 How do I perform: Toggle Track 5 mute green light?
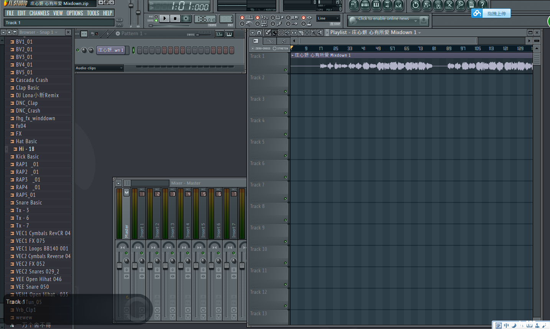[x=285, y=156]
